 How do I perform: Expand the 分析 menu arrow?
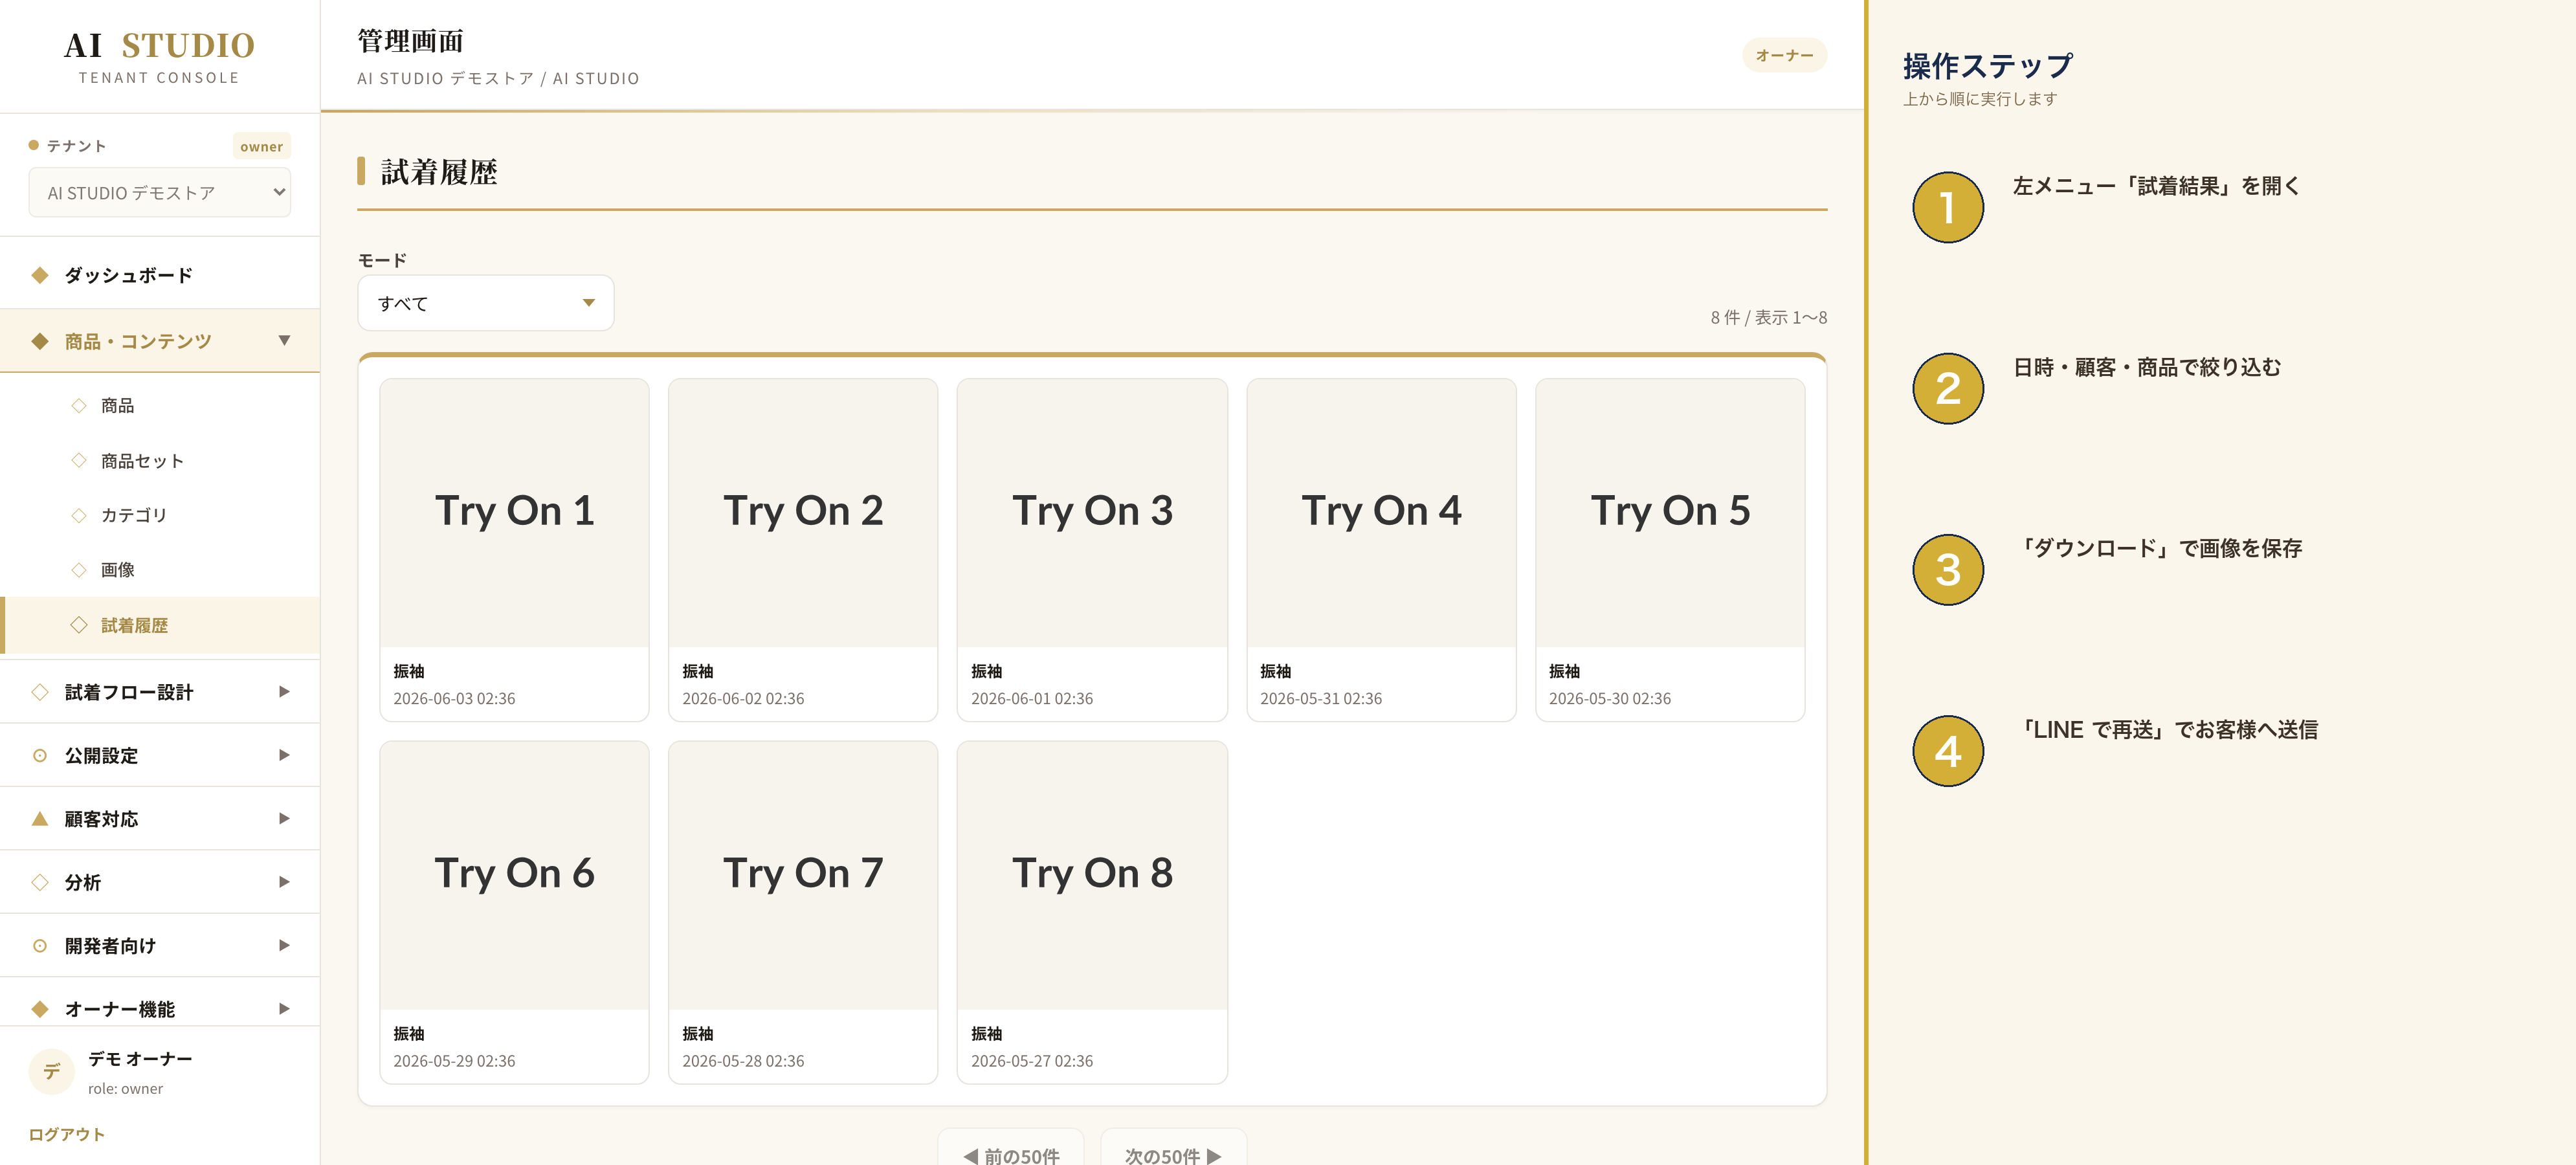click(x=284, y=882)
